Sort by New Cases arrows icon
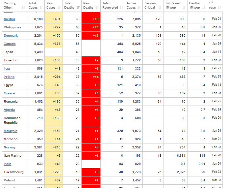 (x=59, y=8)
